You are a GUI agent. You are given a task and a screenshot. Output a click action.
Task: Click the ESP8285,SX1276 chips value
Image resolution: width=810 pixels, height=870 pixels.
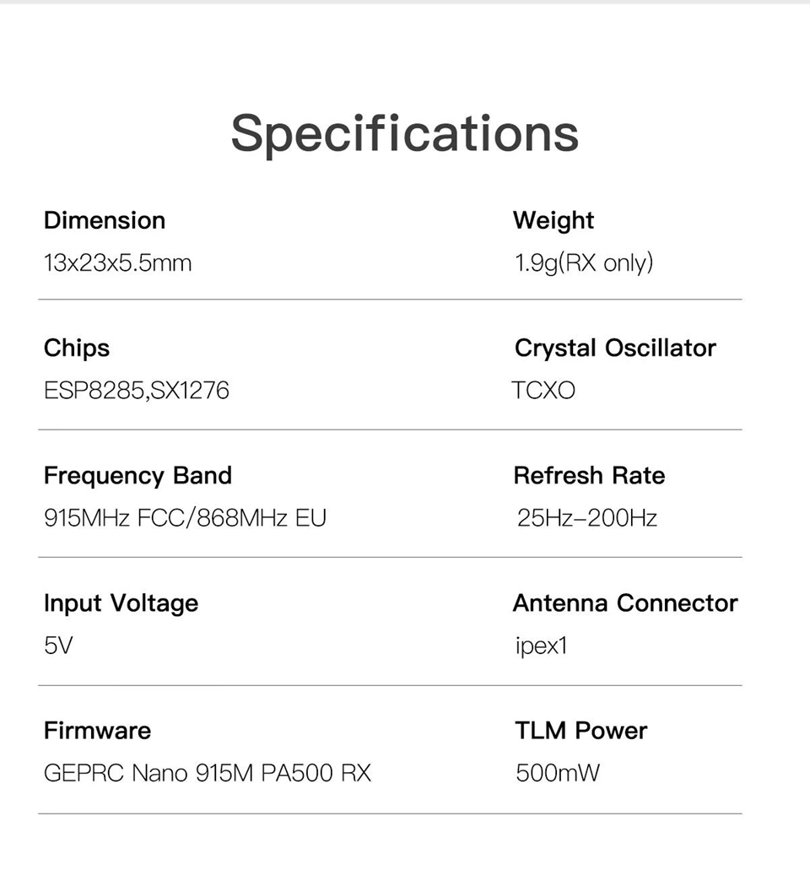(x=136, y=391)
